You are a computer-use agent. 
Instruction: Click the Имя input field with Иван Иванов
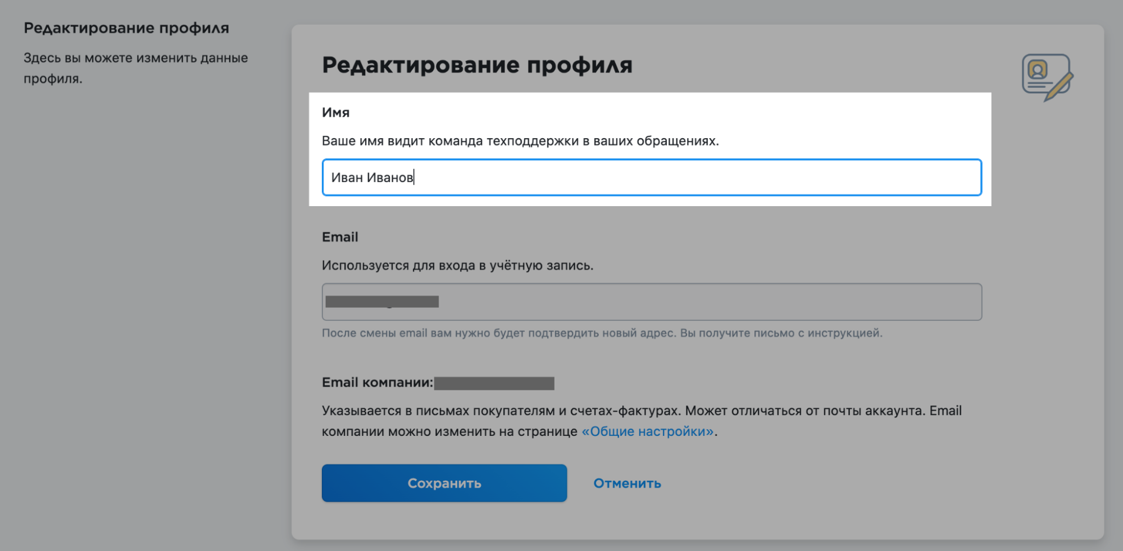[x=652, y=177]
